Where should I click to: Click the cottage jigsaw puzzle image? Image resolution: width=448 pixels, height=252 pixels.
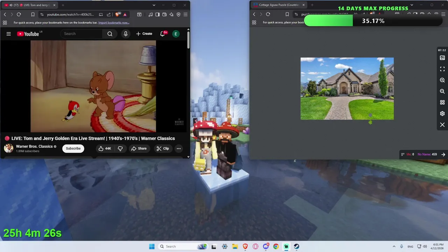pyautogui.click(x=347, y=89)
